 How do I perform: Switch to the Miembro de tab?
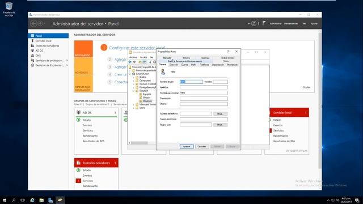pyautogui.click(x=232, y=65)
